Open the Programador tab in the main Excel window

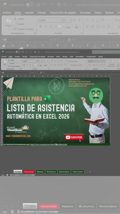pyautogui.click(x=91, y=57)
